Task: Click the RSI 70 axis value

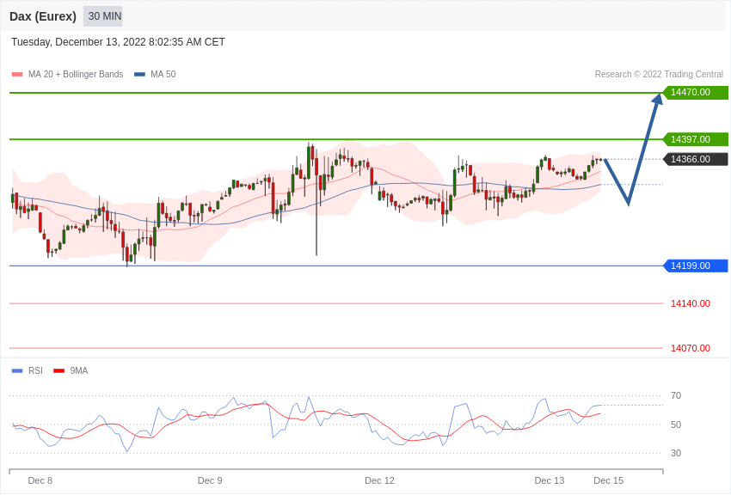Action: tap(676, 396)
